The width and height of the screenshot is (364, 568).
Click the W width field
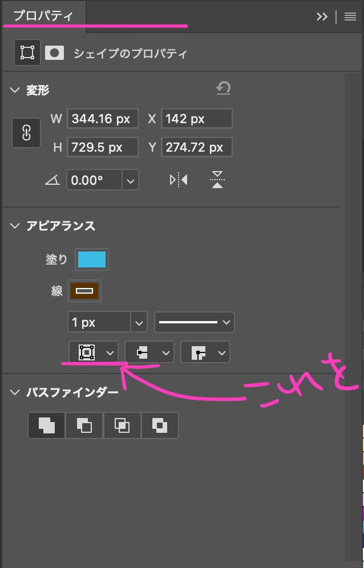coord(103,119)
